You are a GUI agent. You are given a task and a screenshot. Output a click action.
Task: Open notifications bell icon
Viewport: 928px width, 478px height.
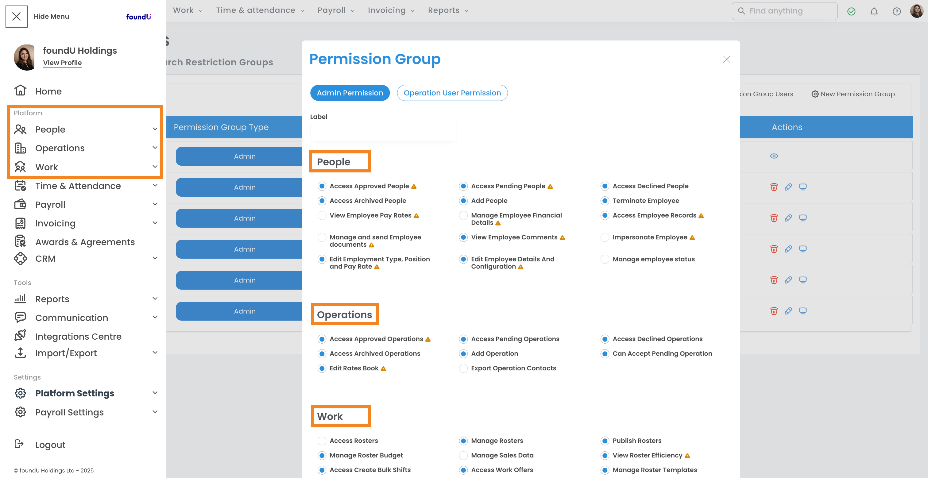coord(874,12)
